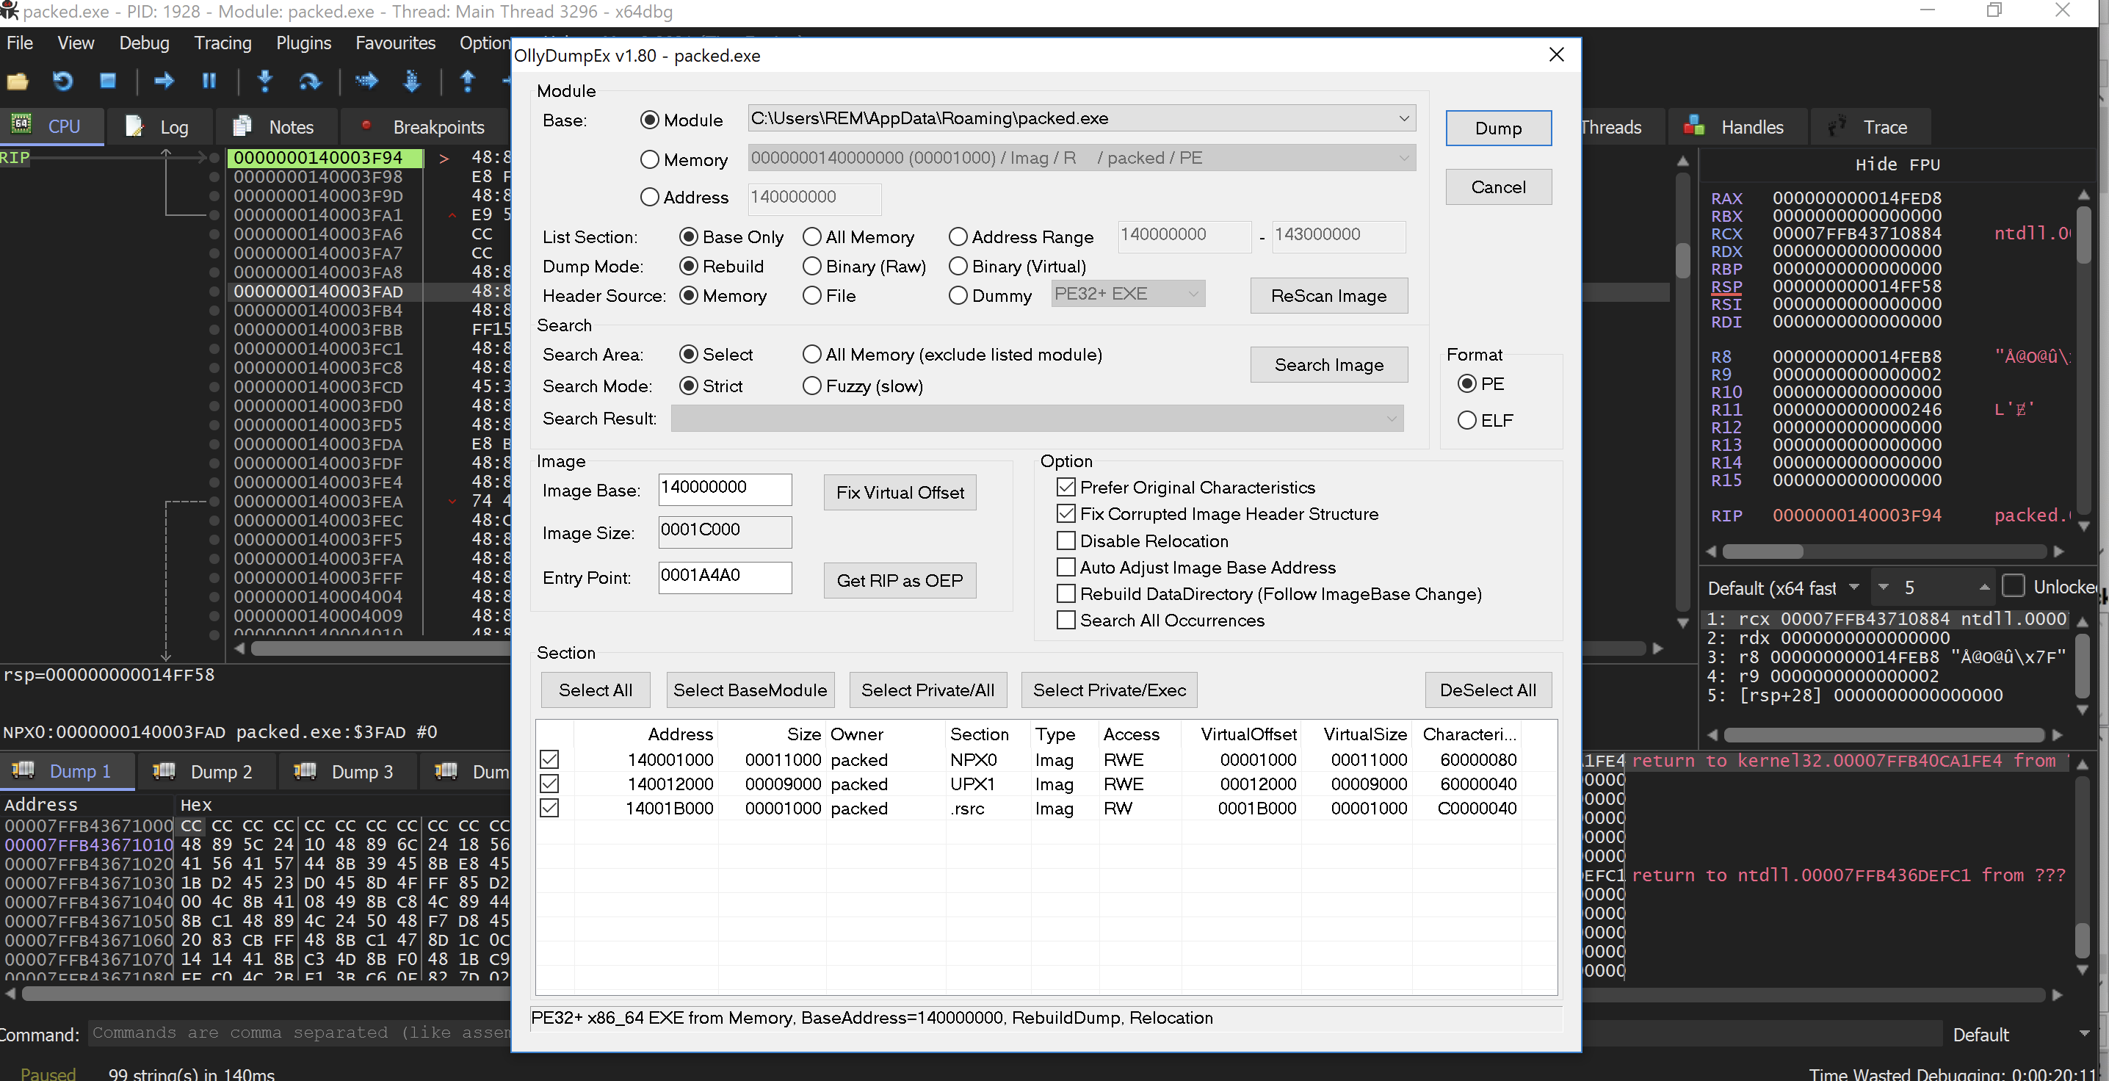This screenshot has height=1081, width=2109.
Task: Click the Trace over dotted down-arrow icon
Action: (412, 81)
